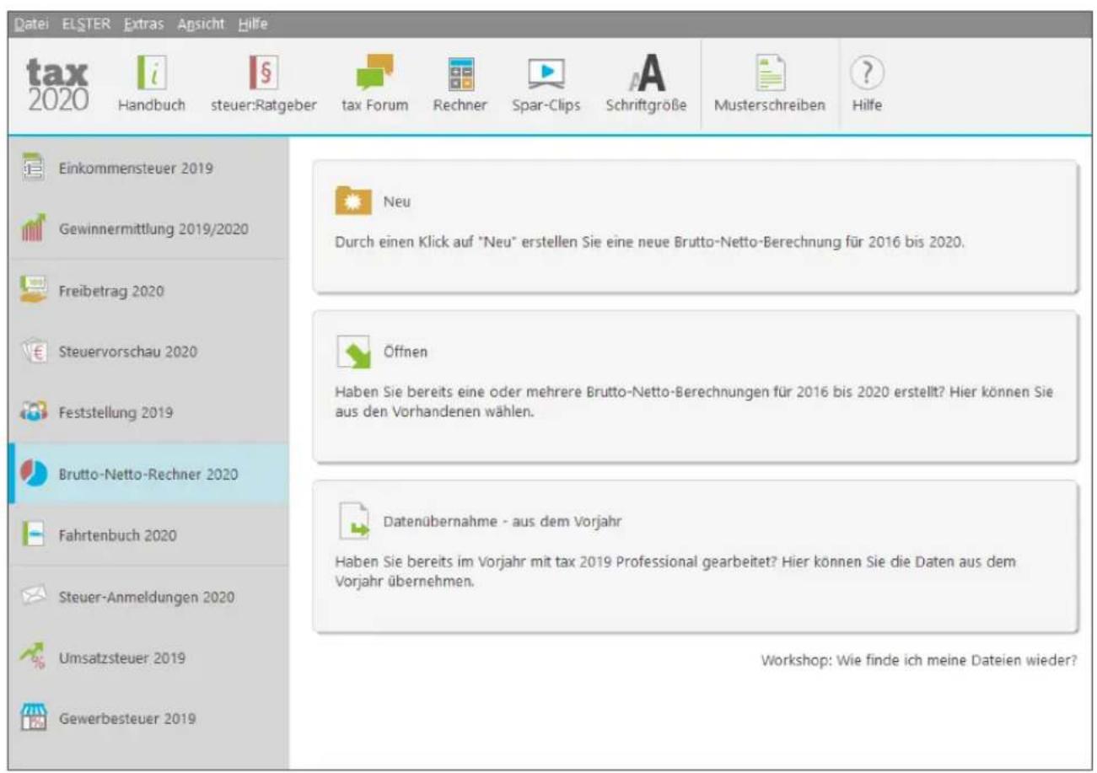Image resolution: width=1097 pixels, height=773 pixels.
Task: Open the steuer:Ratgeber paragraph icon
Action: click(x=263, y=72)
